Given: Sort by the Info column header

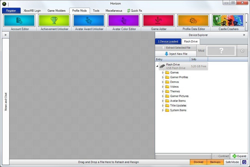Looking at the screenshot, I should pyautogui.click(x=199, y=59).
